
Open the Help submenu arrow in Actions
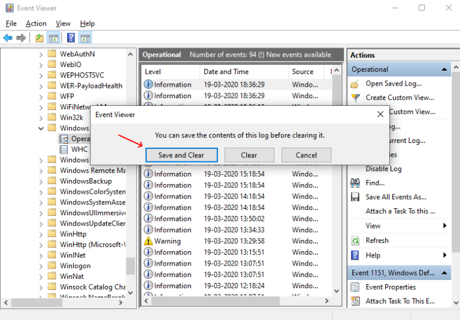(445, 255)
